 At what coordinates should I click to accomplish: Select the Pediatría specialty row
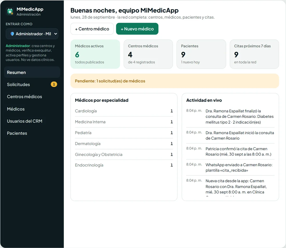(124, 133)
